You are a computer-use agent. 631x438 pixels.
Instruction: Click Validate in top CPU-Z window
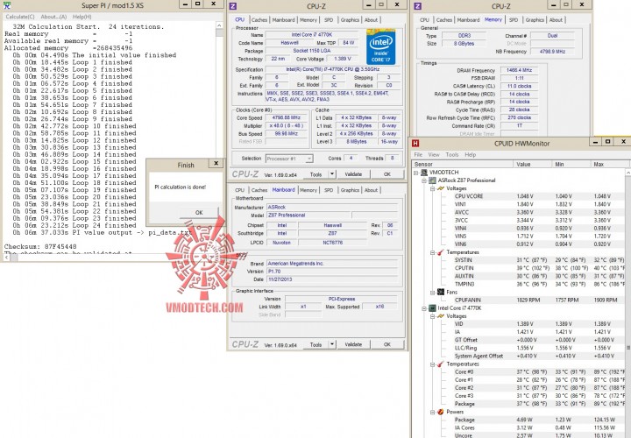(x=353, y=174)
